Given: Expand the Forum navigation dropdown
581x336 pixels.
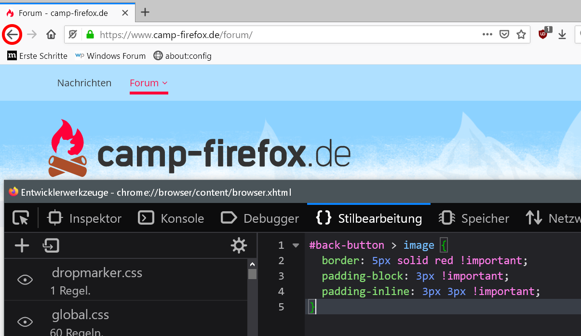Looking at the screenshot, I should pos(149,83).
